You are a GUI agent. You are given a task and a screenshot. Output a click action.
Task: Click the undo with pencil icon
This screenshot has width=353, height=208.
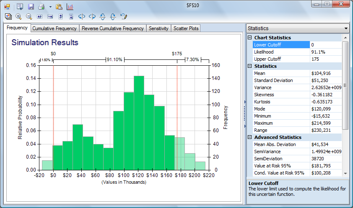(123, 17)
